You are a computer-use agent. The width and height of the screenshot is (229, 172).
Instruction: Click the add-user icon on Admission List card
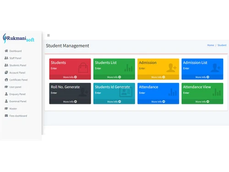pyautogui.click(x=216, y=68)
